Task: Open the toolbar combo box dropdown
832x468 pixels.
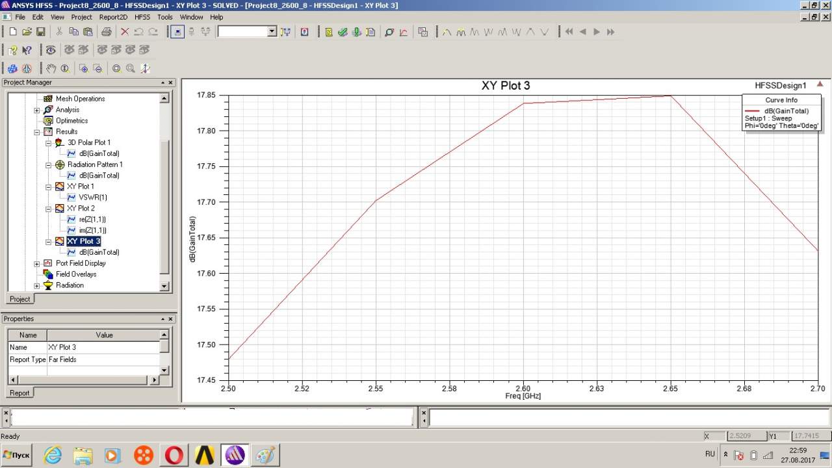Action: pos(272,32)
